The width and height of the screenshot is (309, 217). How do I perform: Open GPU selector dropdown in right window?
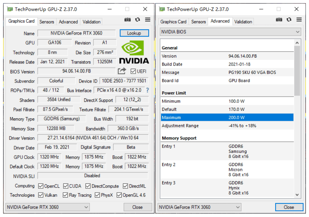(x=199, y=207)
